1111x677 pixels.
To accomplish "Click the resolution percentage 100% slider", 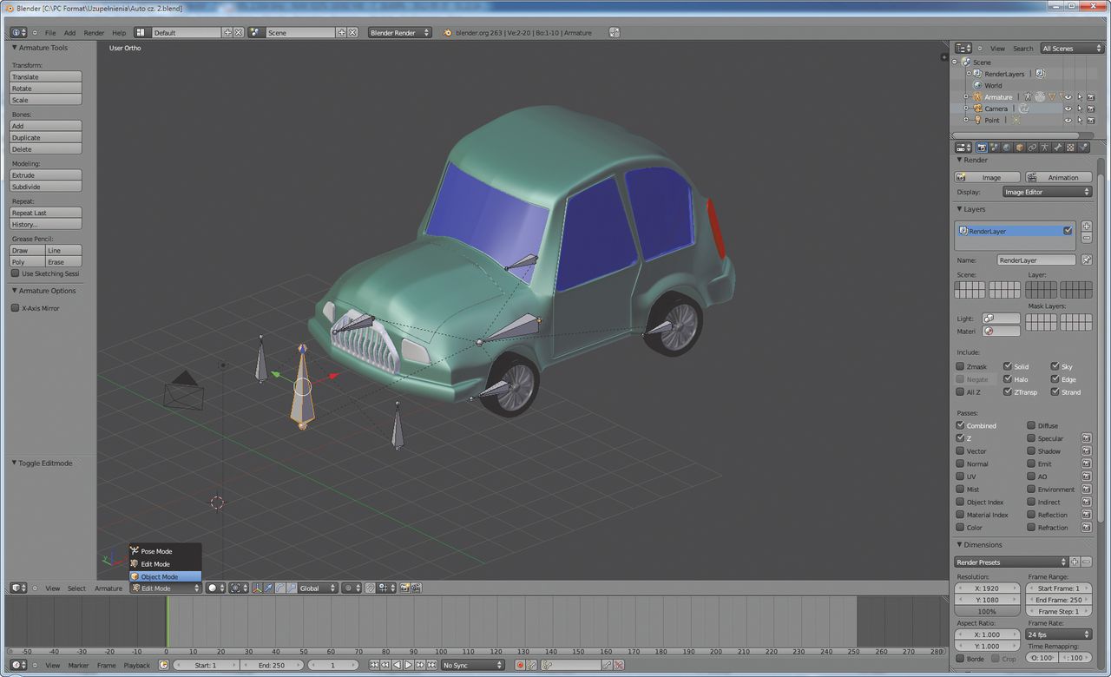I will coord(987,611).
